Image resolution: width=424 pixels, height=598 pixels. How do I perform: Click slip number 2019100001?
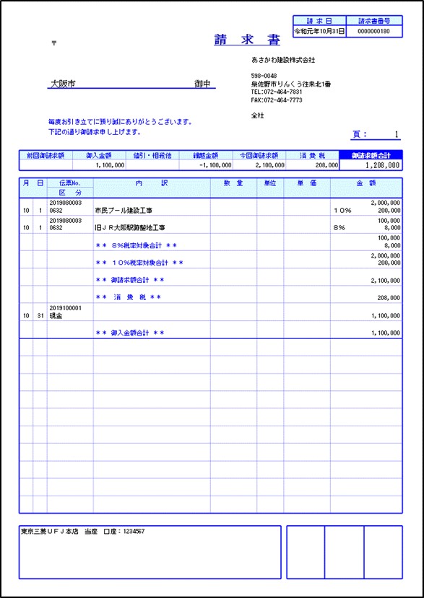click(x=65, y=308)
